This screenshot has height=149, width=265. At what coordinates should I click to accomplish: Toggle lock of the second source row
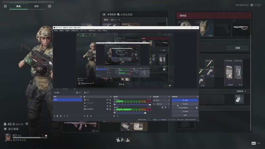(x=110, y=103)
